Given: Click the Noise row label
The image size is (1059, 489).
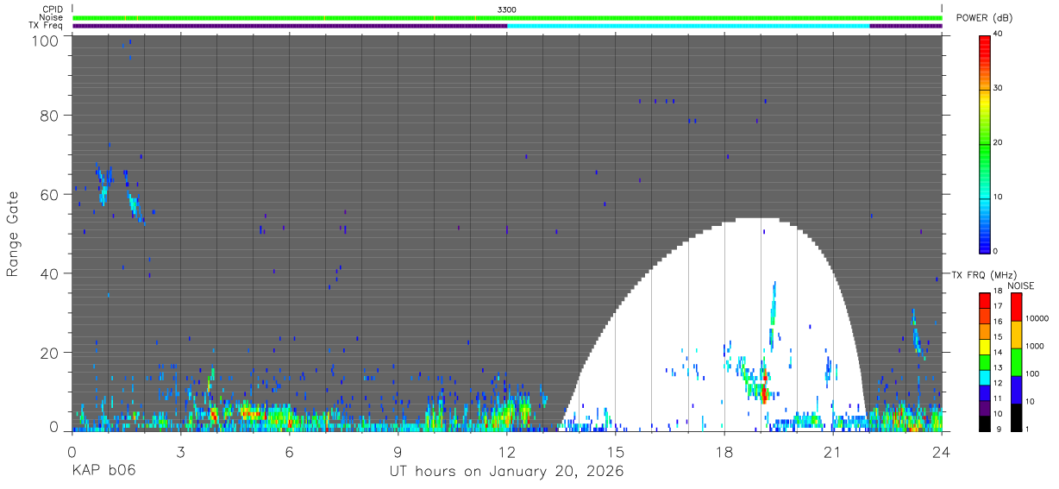Looking at the screenshot, I should (x=51, y=17).
